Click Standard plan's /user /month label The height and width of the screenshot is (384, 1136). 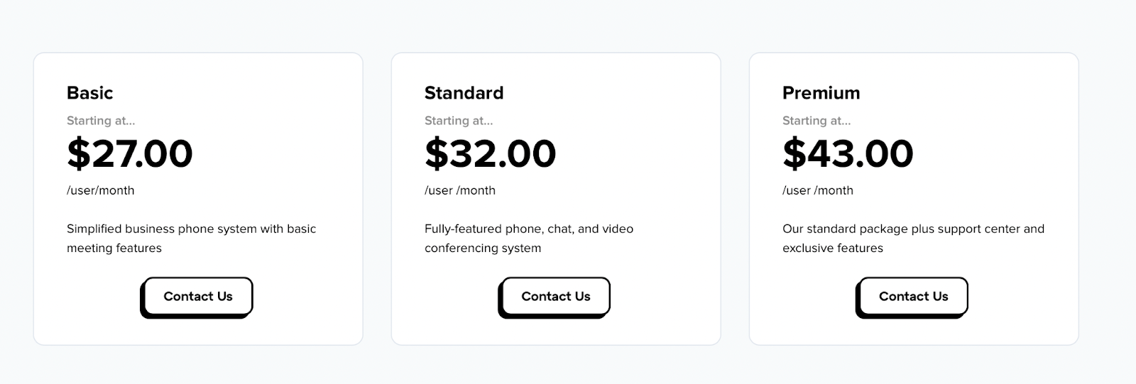point(459,190)
